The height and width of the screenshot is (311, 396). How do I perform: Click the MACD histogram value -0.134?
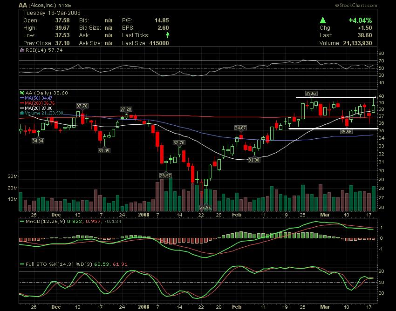pyautogui.click(x=114, y=222)
